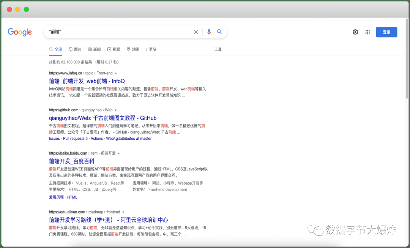This screenshot has height=248, width=410.
Task: Open the 发展历程 sitelink
Action: tap(56, 197)
